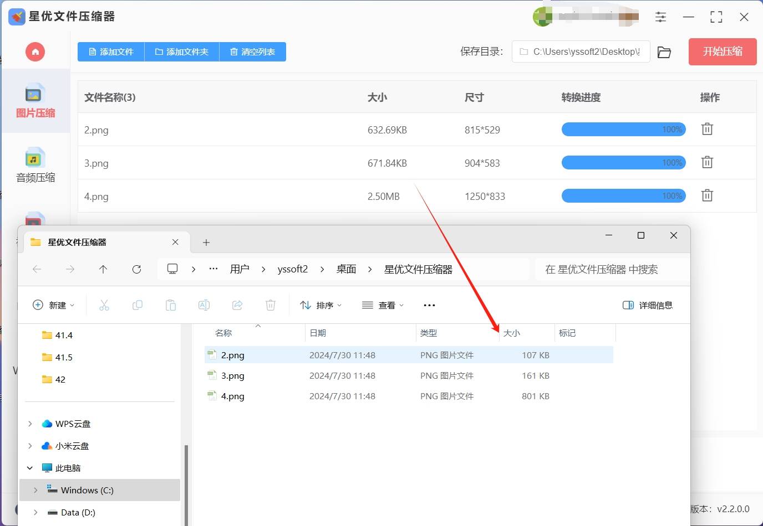Select 2.png in the Explorer file list
The width and height of the screenshot is (763, 526).
pyautogui.click(x=409, y=355)
